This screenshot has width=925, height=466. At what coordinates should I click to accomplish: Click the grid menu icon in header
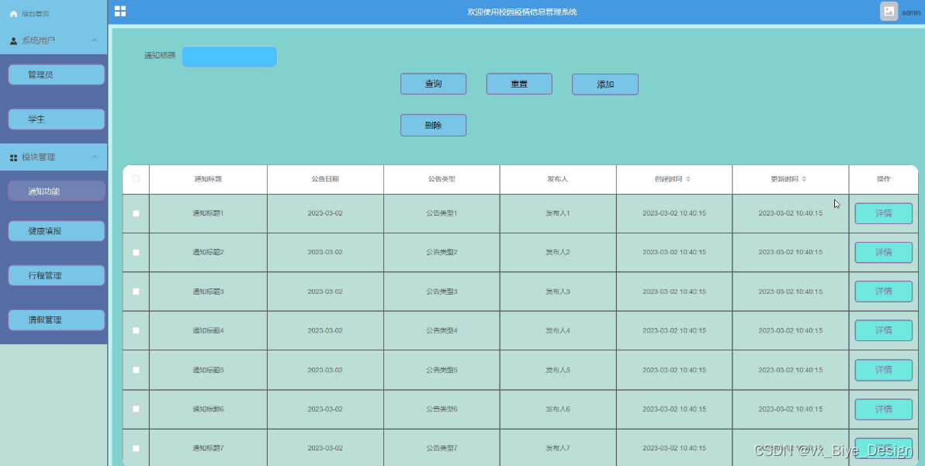(x=120, y=11)
